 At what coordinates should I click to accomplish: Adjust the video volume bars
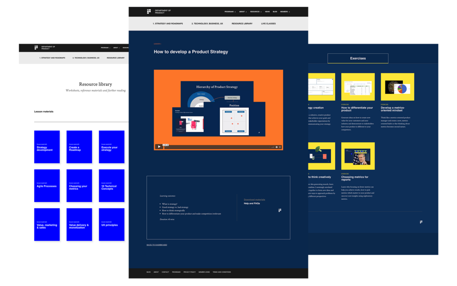[273, 147]
